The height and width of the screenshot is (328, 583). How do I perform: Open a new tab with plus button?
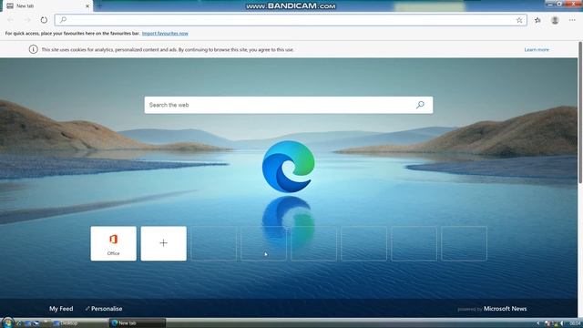(x=99, y=6)
